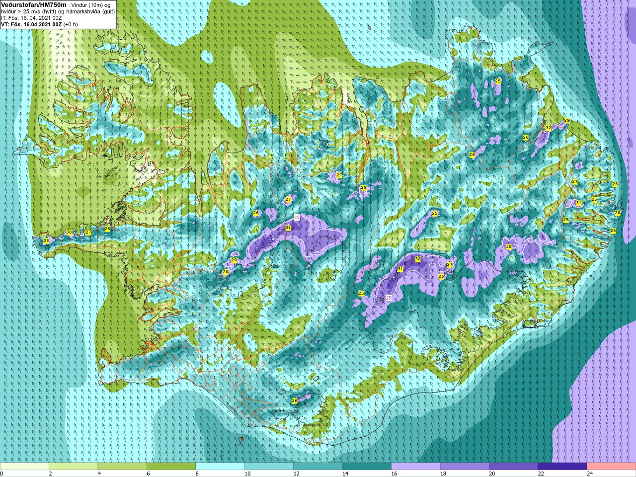Click the 6–8 m/s olive green legend swatch
Image resolution: width=636 pixels, height=477 pixels.
tap(171, 467)
